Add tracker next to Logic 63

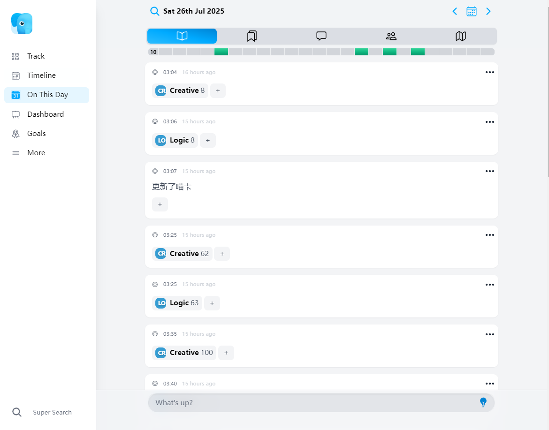[x=212, y=303]
